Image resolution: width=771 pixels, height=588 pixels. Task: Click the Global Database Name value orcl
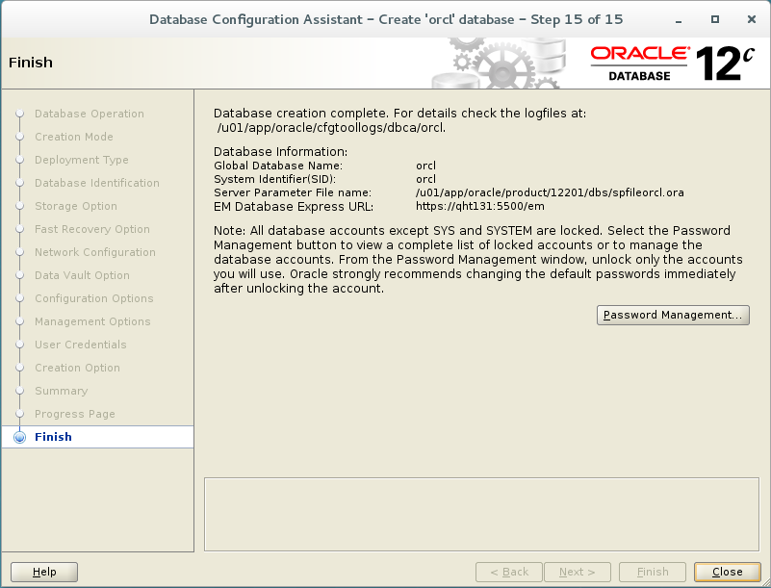(x=425, y=166)
